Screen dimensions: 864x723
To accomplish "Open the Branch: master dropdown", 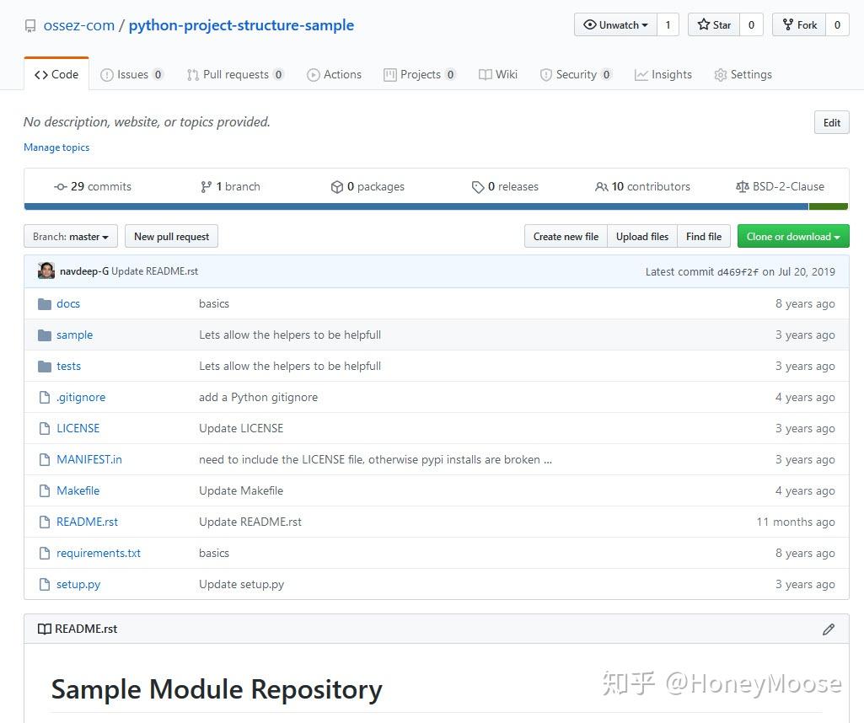I will click(x=71, y=236).
